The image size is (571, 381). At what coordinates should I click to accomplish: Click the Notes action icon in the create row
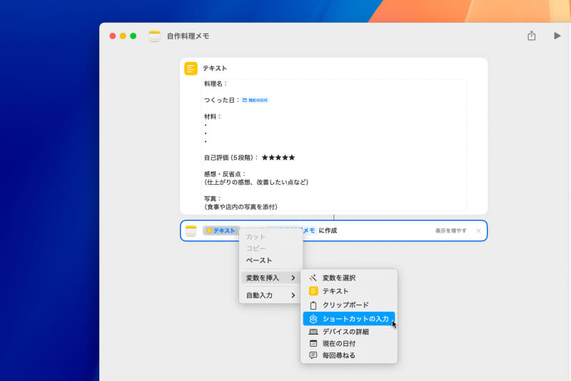pos(191,230)
